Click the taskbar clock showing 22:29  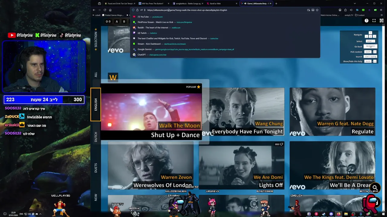(13, 214)
